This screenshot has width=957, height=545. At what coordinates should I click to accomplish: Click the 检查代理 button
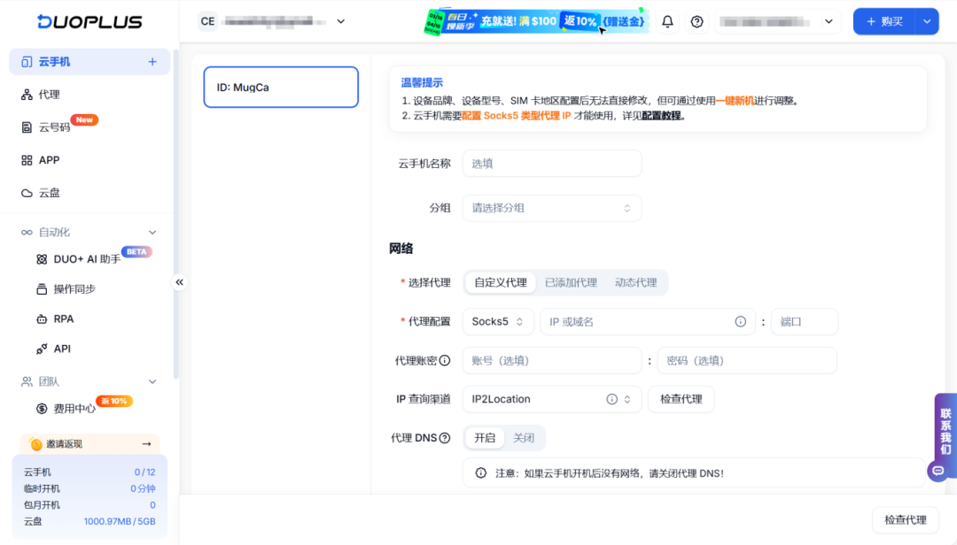pos(681,399)
